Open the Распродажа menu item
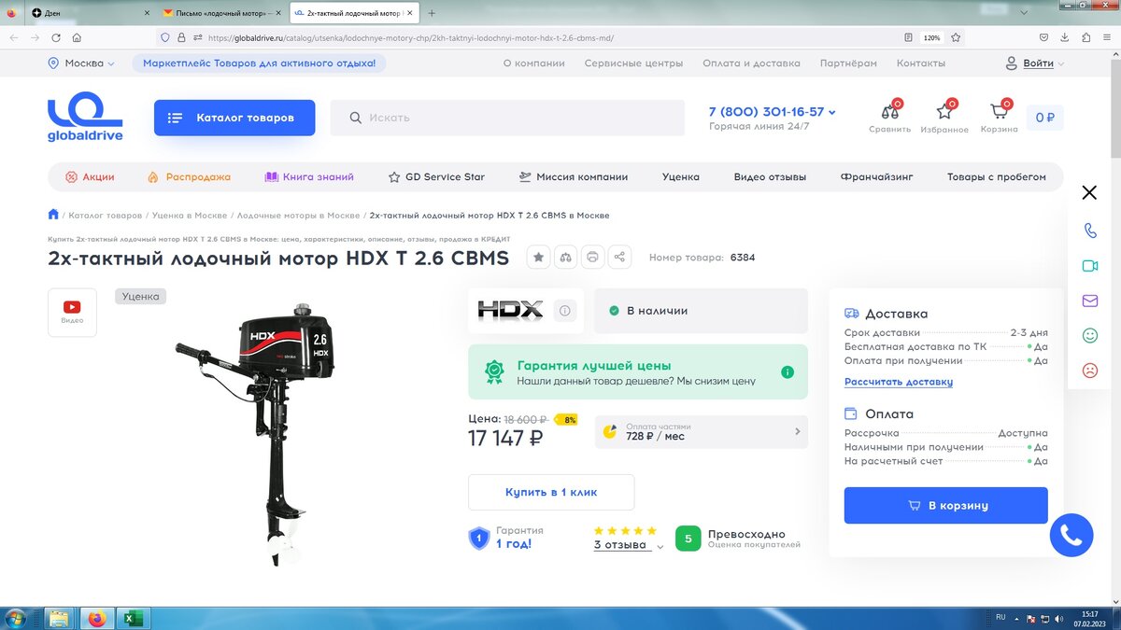Image resolution: width=1121 pixels, height=630 pixels. pyautogui.click(x=189, y=176)
